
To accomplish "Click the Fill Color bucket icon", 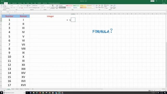I will click(x=20, y=8).
